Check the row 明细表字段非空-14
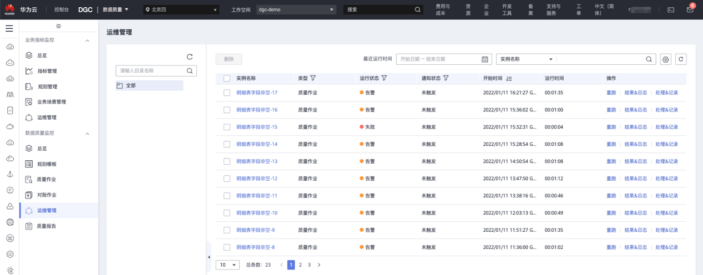Viewport: 703px width, 275px height. pyautogui.click(x=227, y=144)
